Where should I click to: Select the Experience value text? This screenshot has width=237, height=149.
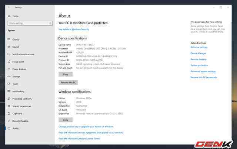[99, 114]
